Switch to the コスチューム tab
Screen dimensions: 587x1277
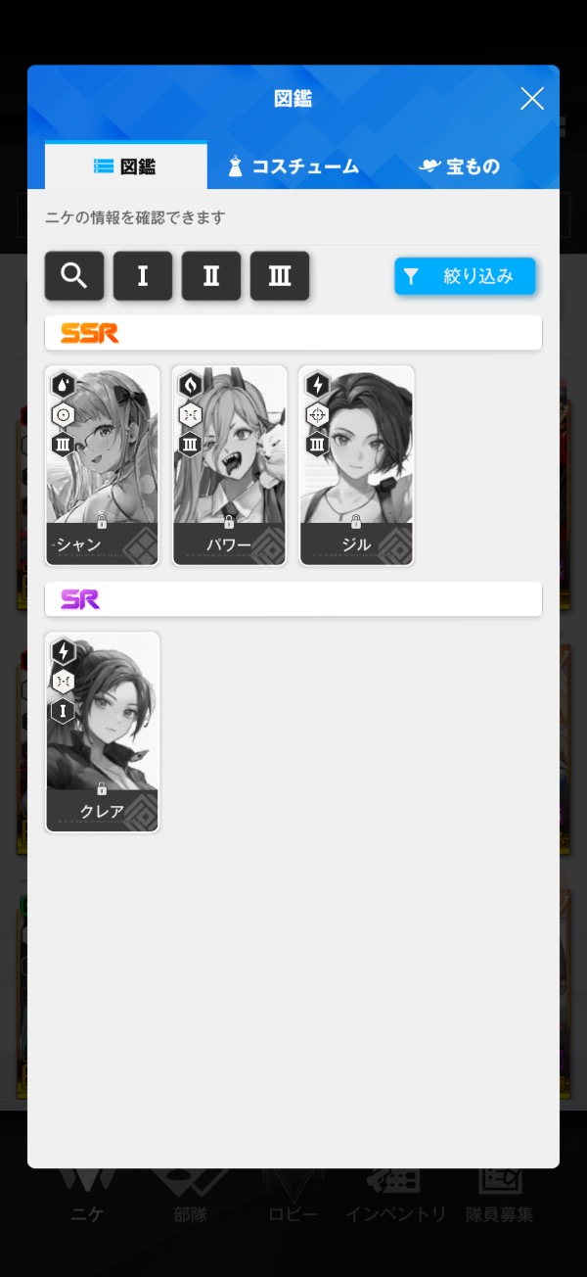tap(293, 166)
